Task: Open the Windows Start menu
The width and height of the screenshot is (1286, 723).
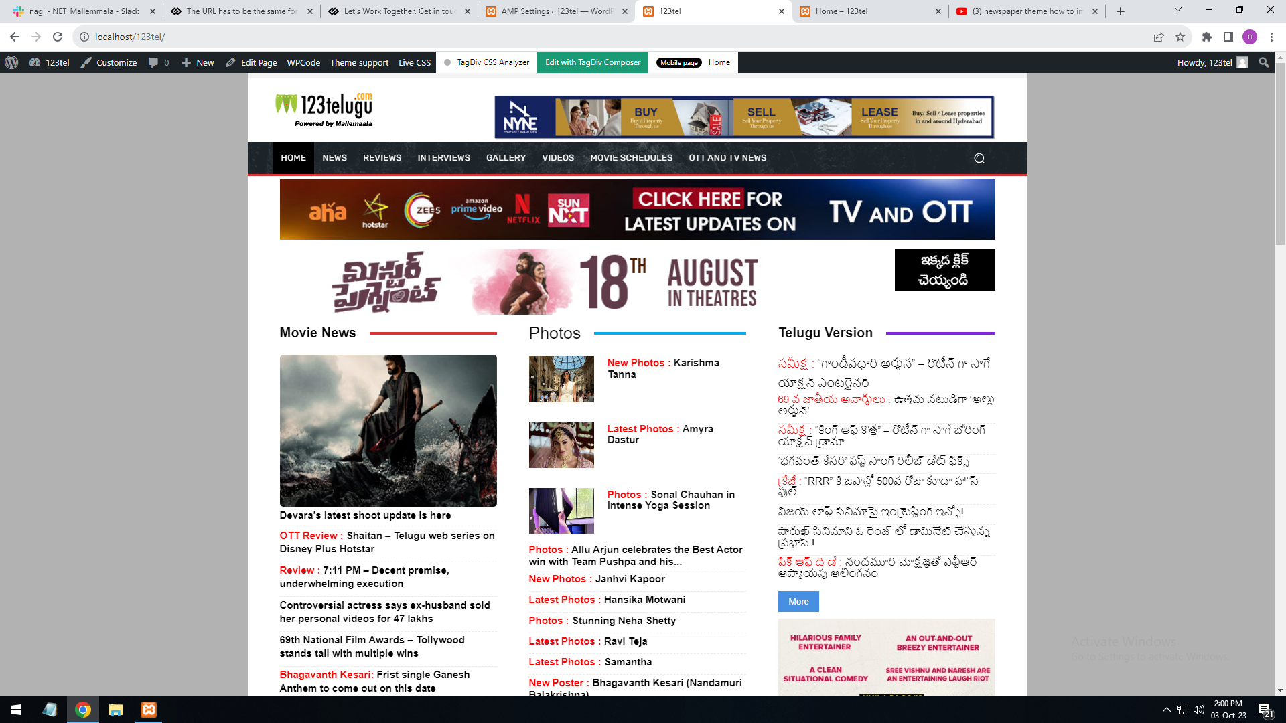Action: coord(16,710)
